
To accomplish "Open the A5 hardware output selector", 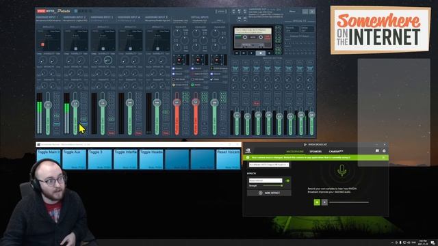I will tap(245, 18).
